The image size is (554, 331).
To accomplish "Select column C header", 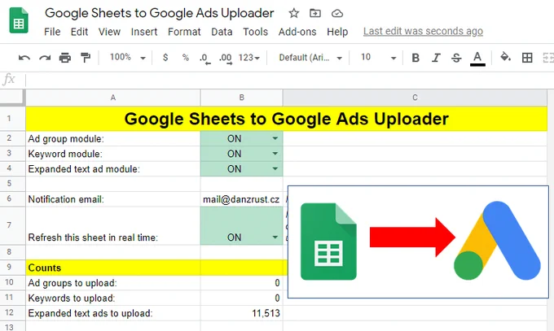I will click(x=415, y=98).
